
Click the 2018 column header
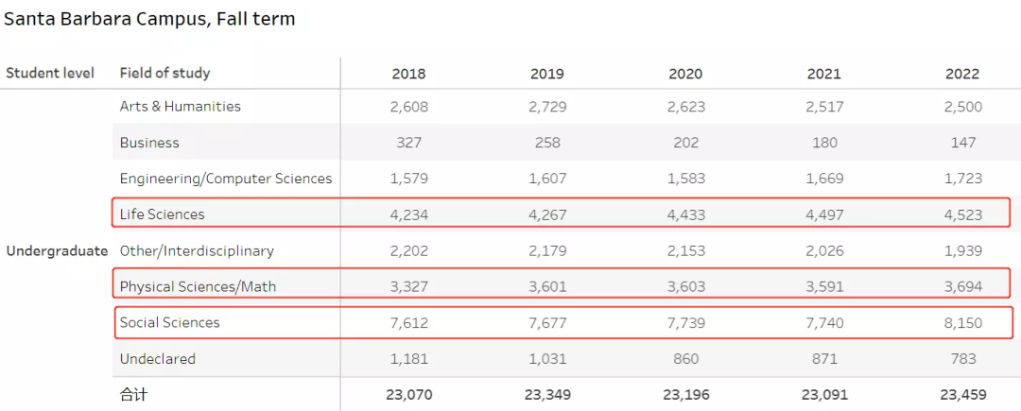point(408,74)
